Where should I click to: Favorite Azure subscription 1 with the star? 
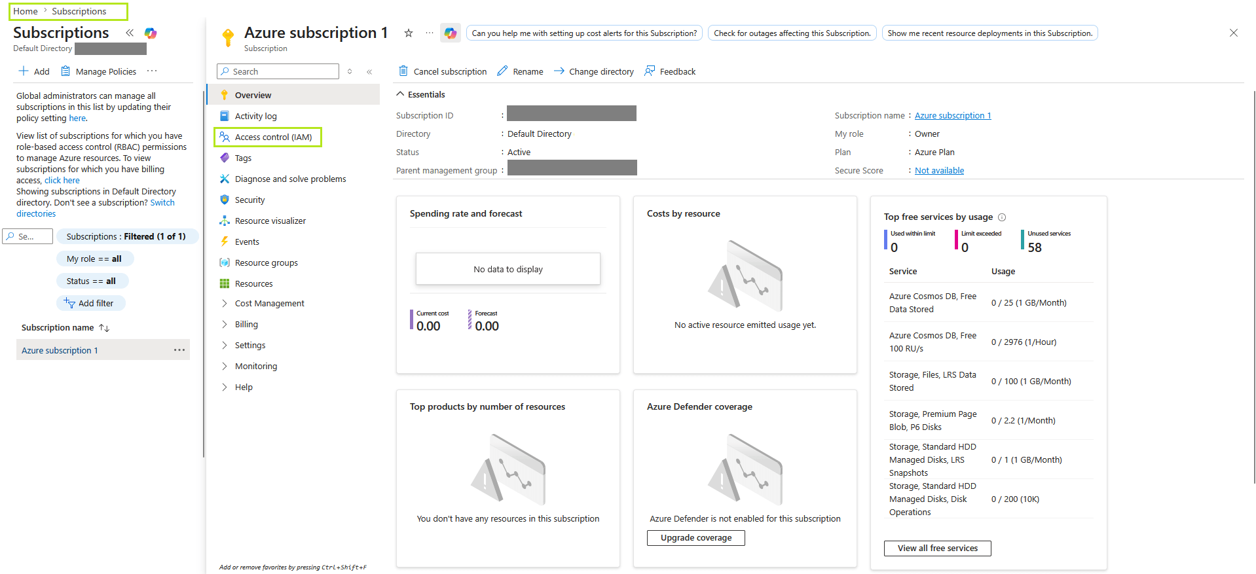click(x=408, y=33)
